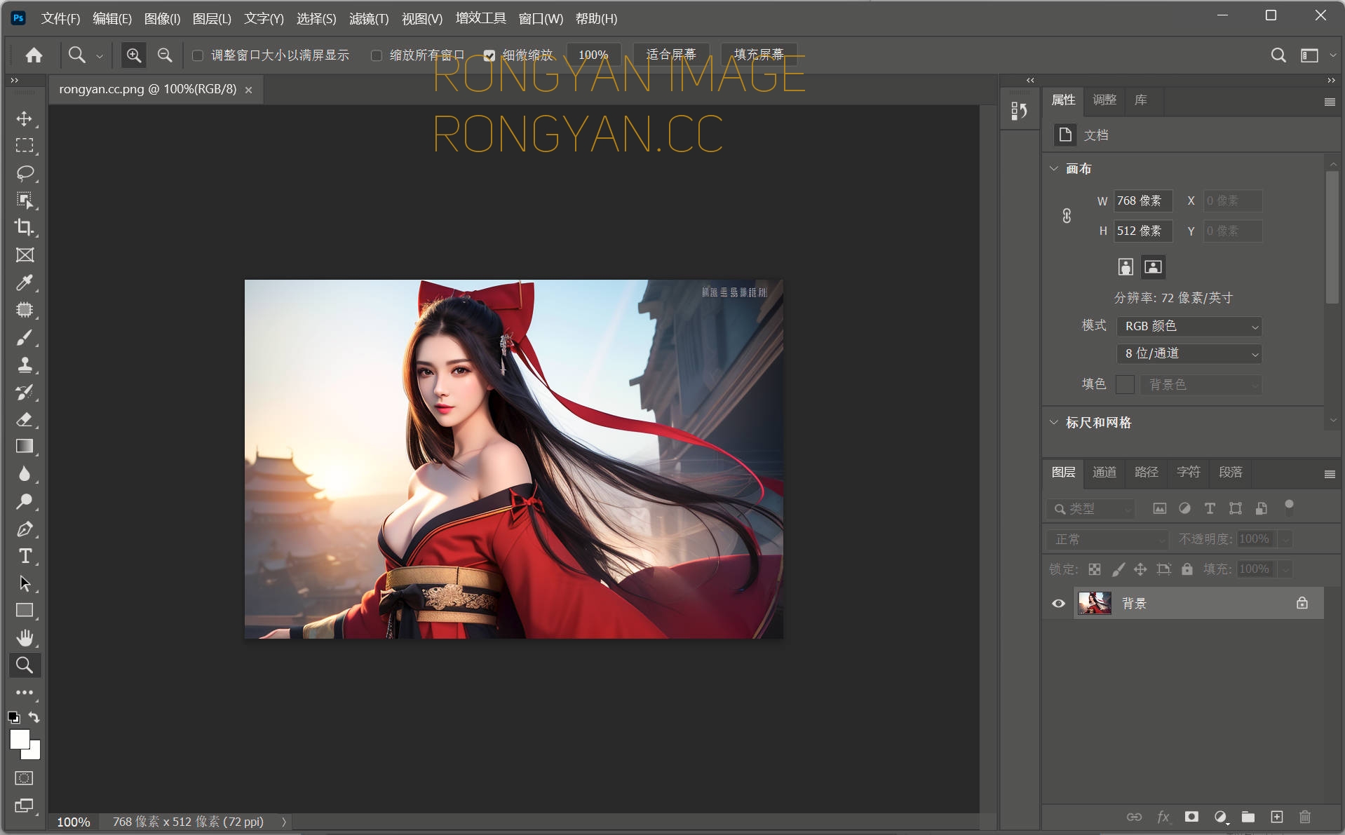
Task: Switch to the 通道 tab
Action: point(1104,473)
